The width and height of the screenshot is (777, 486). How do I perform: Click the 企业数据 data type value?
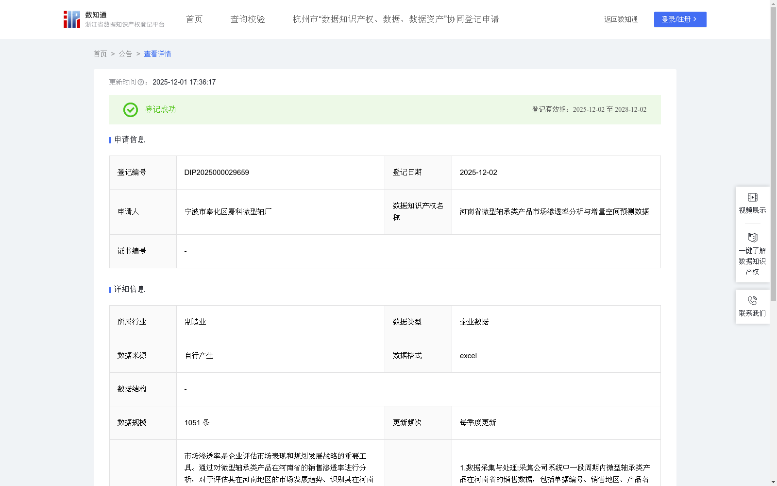[474, 322]
